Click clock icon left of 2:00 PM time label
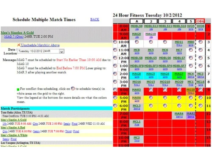The image size is (212, 159). click(x=115, y=74)
